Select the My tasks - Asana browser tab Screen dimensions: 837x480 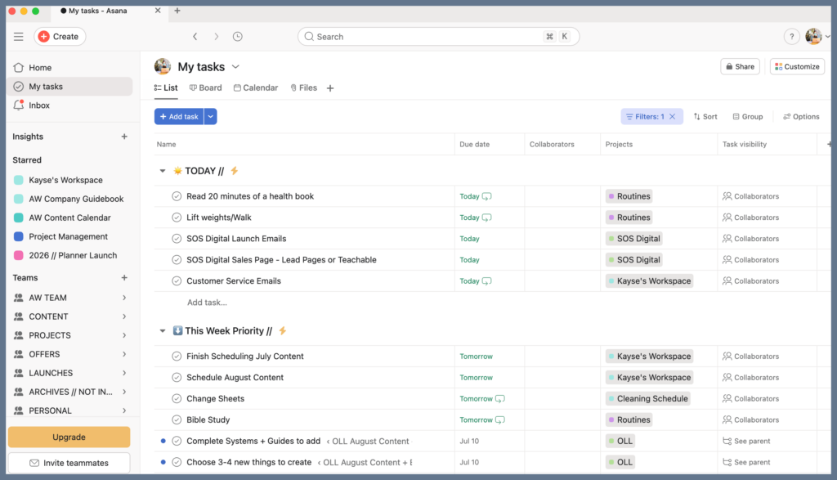point(110,11)
